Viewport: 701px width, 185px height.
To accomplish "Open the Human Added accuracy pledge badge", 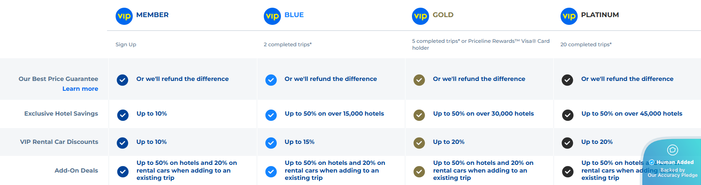I will (671, 162).
